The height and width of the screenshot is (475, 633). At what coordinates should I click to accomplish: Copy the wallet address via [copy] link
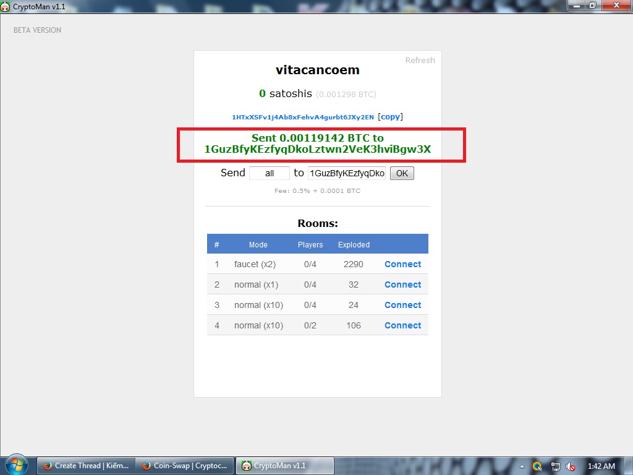tap(391, 117)
